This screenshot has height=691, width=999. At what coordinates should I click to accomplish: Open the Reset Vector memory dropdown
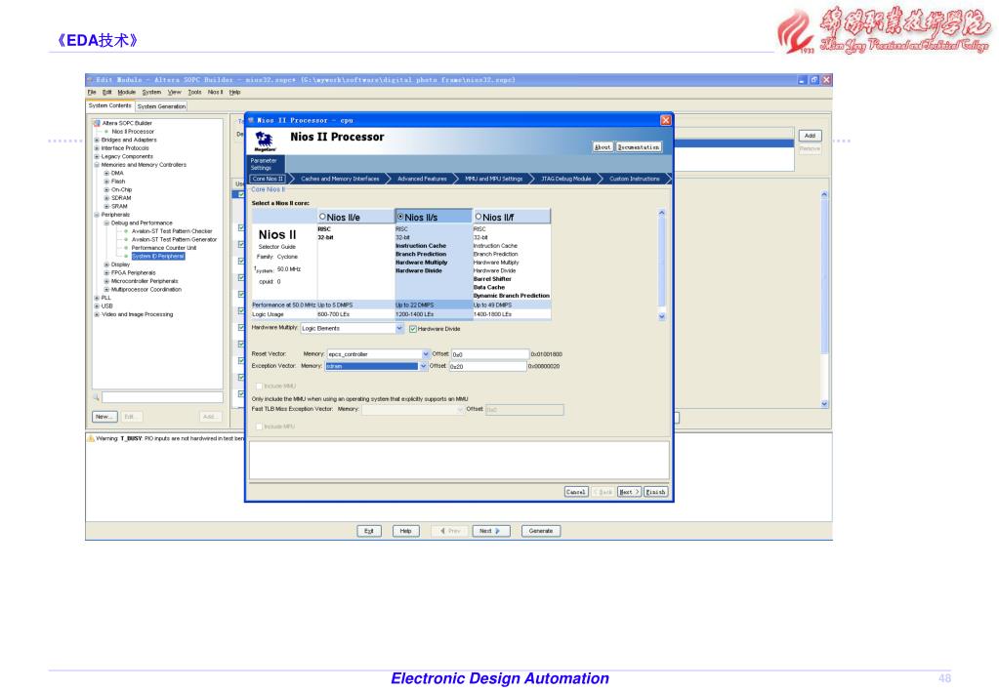pyautogui.click(x=426, y=354)
